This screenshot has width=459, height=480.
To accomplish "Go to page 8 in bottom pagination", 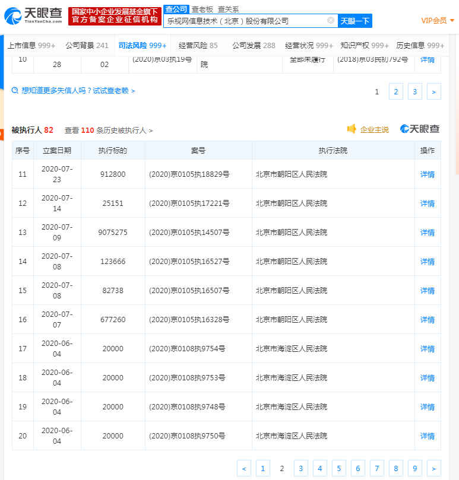I will point(396,468).
